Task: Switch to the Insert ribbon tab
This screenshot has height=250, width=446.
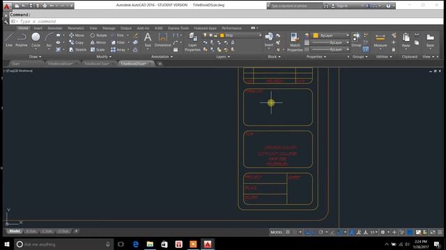Action: coord(38,28)
